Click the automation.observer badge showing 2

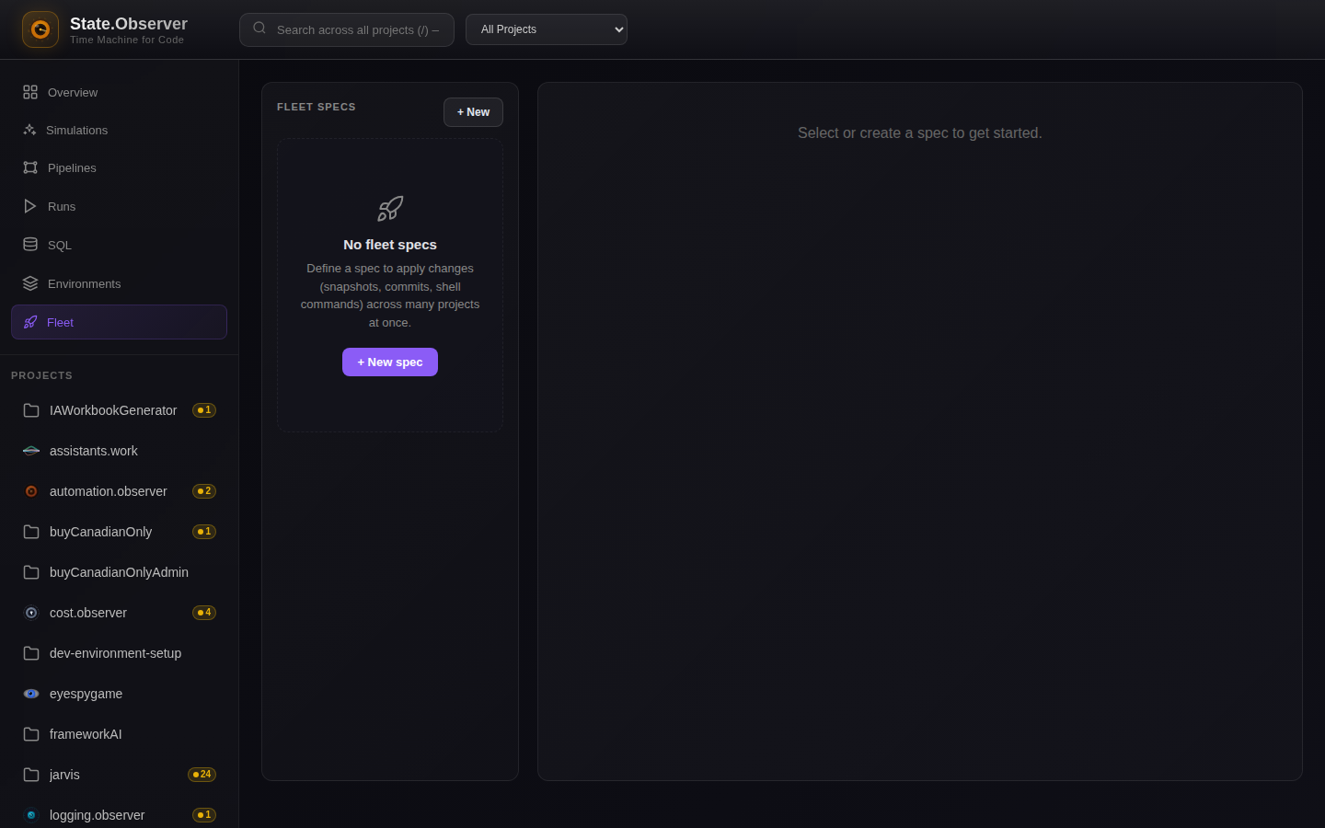pos(204,491)
